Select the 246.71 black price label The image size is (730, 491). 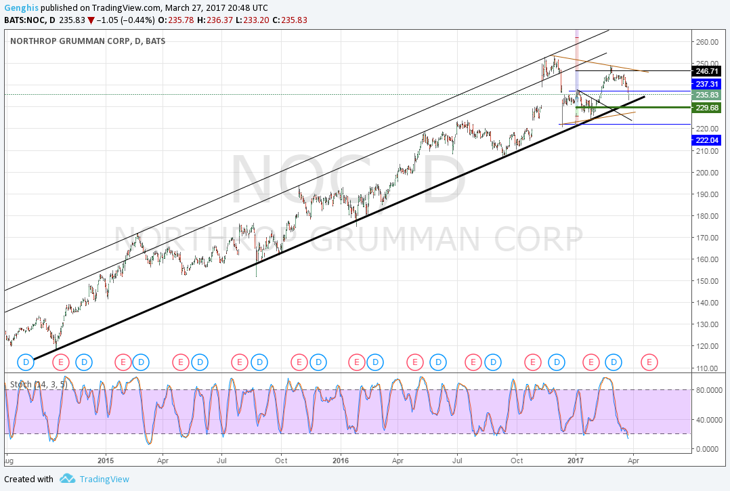tap(706, 71)
